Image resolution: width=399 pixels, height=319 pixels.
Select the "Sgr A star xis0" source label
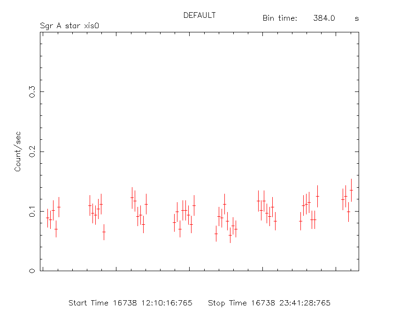pyautogui.click(x=69, y=26)
